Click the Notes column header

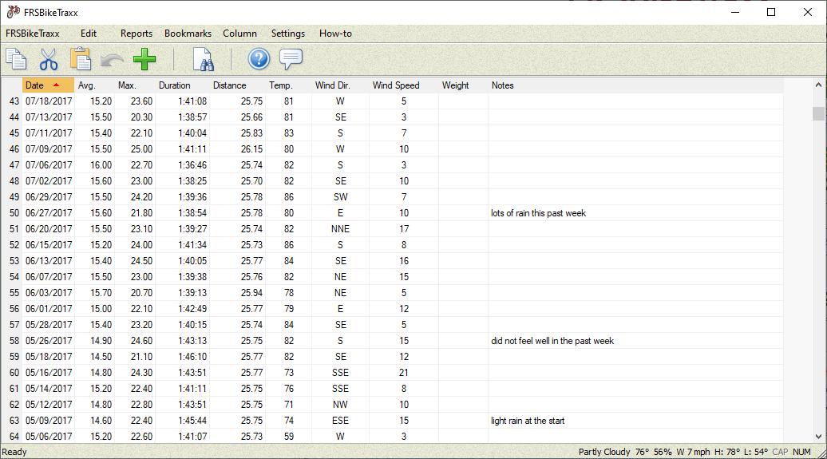(x=502, y=85)
